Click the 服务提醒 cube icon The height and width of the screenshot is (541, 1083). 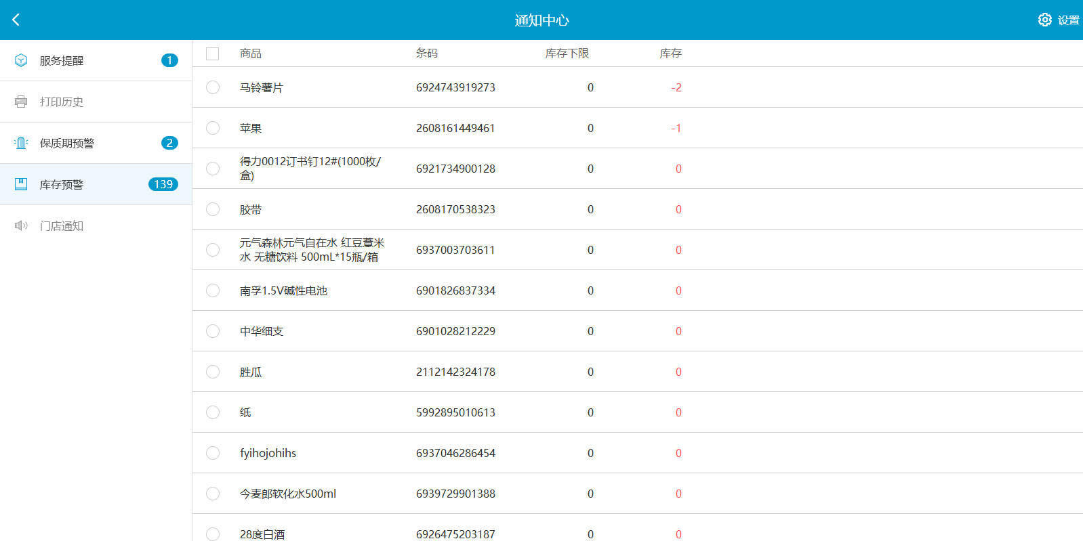click(21, 60)
